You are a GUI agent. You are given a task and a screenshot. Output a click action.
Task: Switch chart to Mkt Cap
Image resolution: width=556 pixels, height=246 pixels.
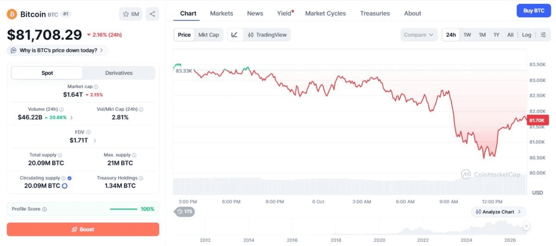click(x=208, y=35)
